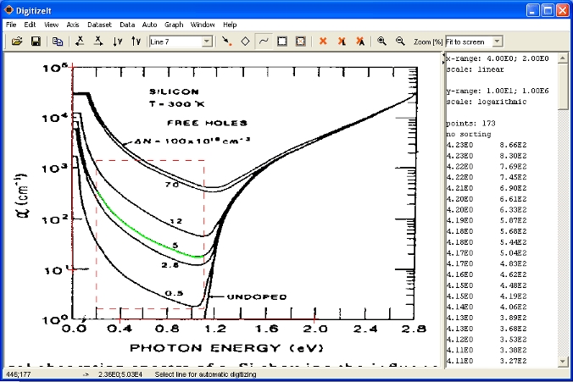Image resolution: width=573 pixels, height=382 pixels.
Task: Select the point-picking arrow tool
Action: tap(226, 41)
